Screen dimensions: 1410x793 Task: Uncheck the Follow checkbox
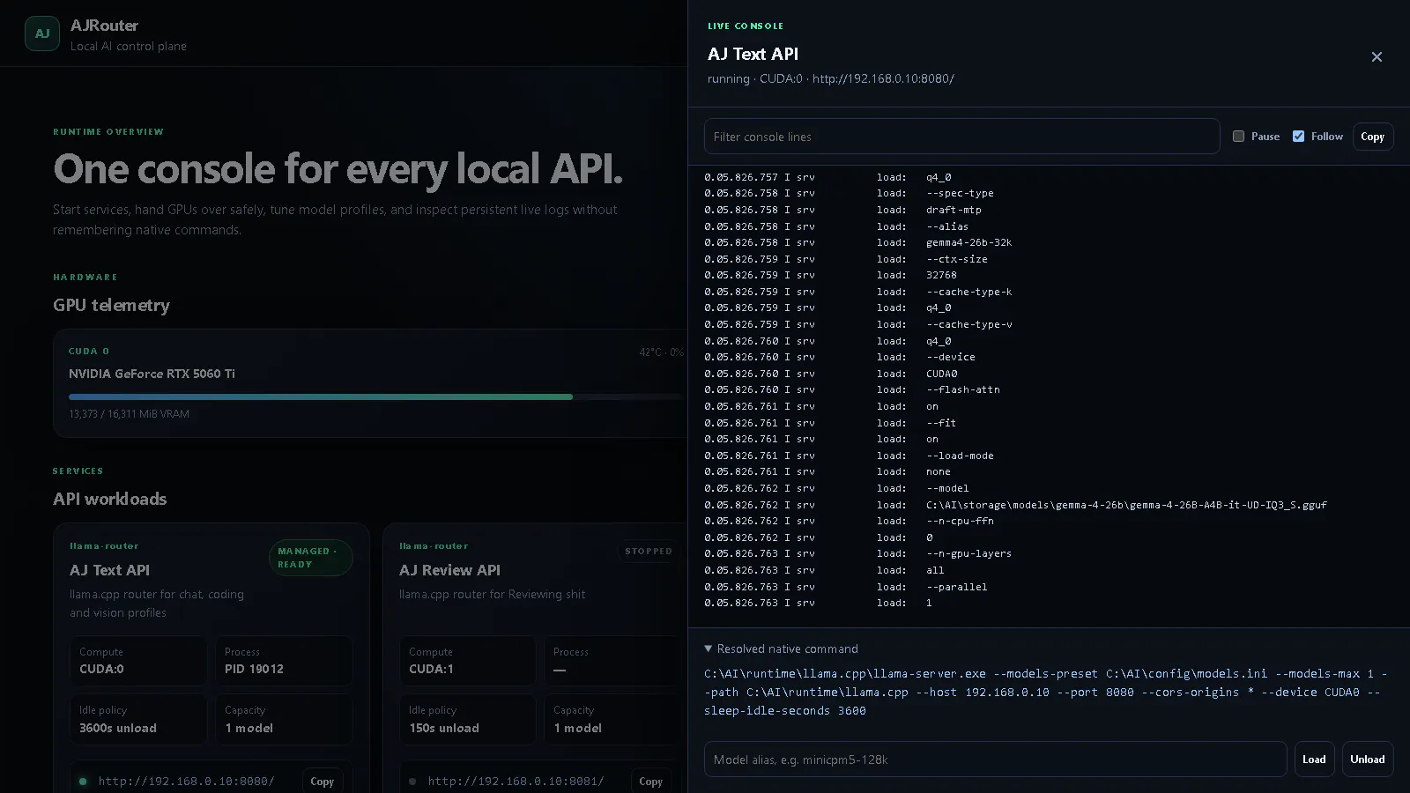point(1298,137)
